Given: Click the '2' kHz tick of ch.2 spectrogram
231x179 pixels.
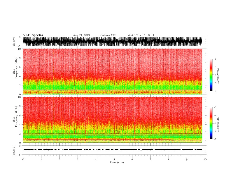Looking at the screenshot, I should pyautogui.click(x=20, y=134).
